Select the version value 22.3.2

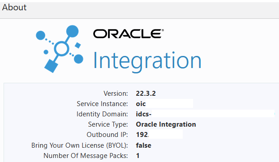146,94
